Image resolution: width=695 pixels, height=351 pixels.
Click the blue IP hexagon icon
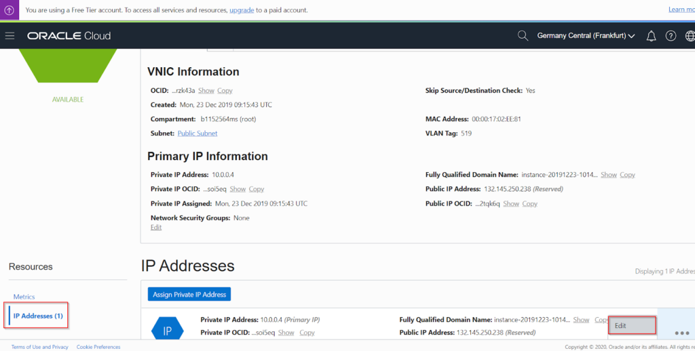click(167, 331)
